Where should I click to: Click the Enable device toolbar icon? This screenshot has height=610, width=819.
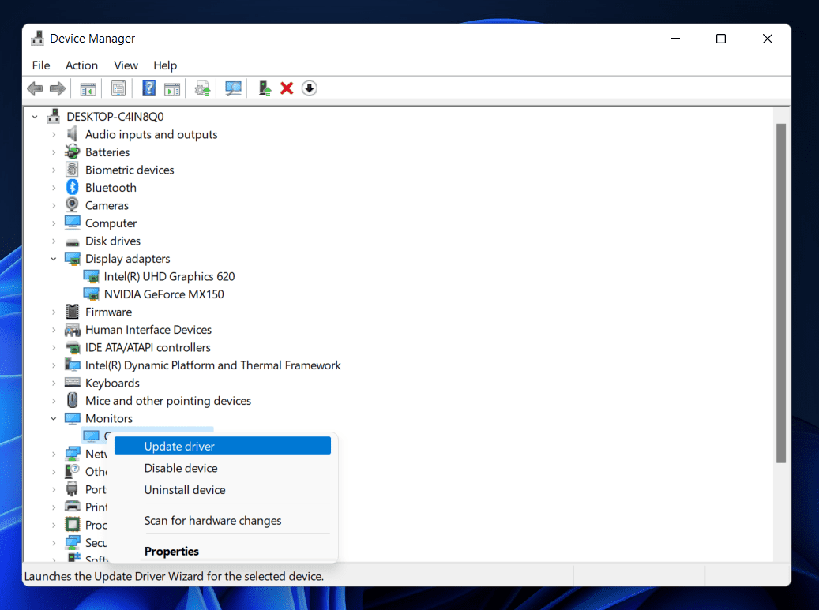coord(265,88)
